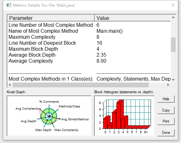This screenshot has height=143, width=181.
Task: Select the Most Complex Methods in 1 Class(es) row
Action: coord(89,79)
